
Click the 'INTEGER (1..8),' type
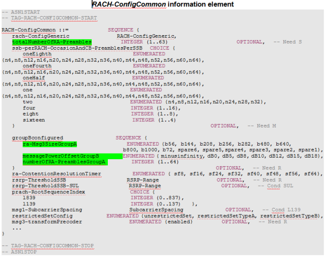(x=154, y=114)
